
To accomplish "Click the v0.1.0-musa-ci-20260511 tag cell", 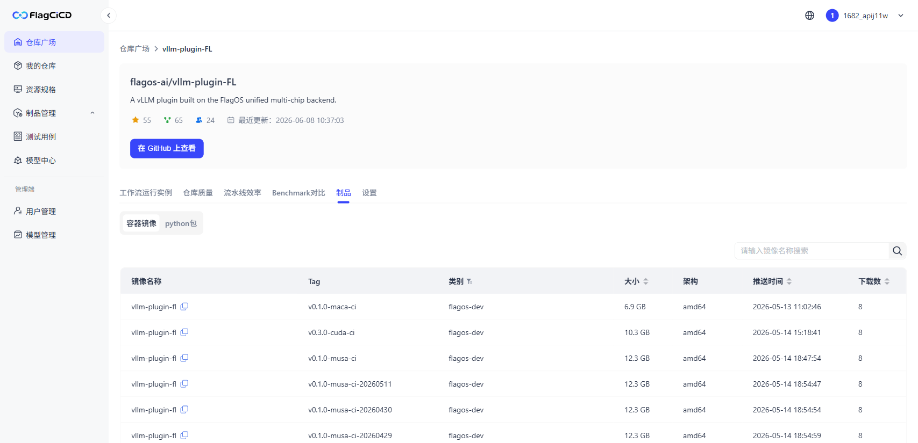I will click(350, 384).
